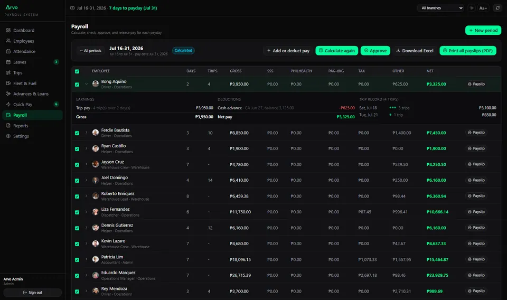Click Dennis Gutierrez's avatar
The height and width of the screenshot is (300, 507).
[96, 228]
